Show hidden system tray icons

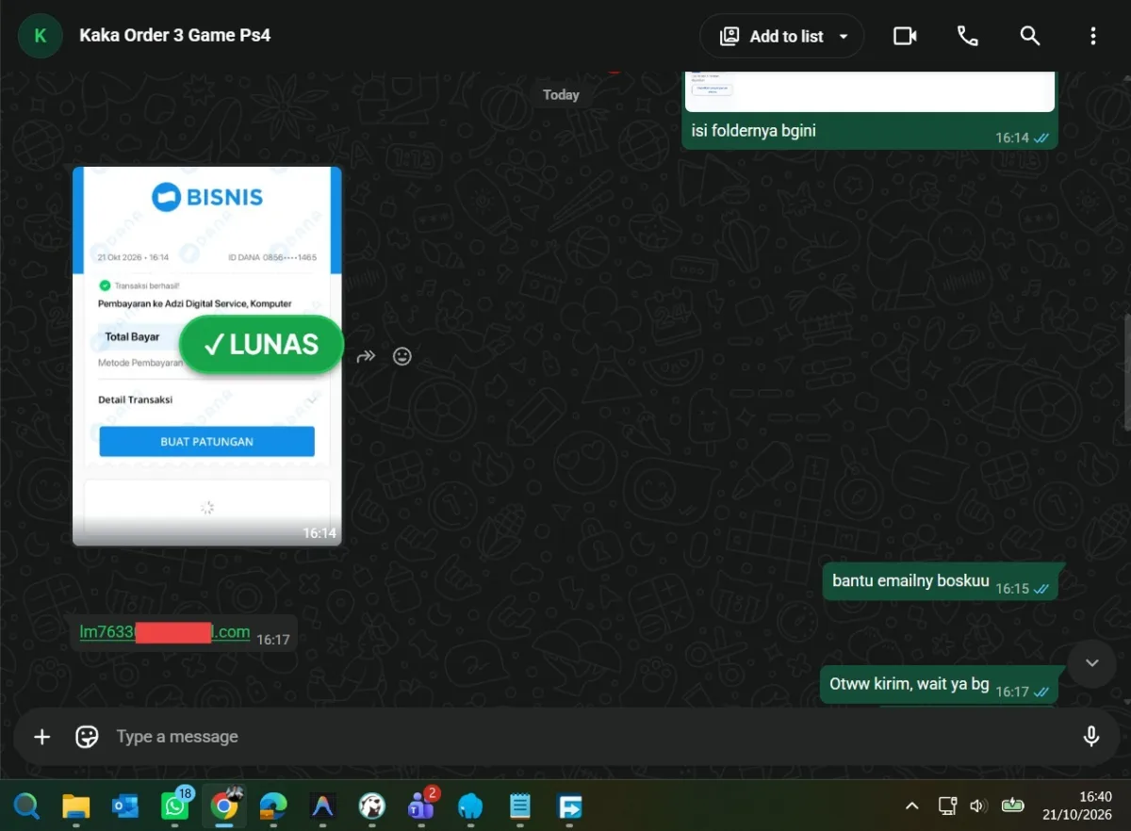coord(911,806)
